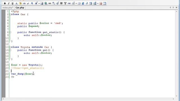180x101 pixels.
Task: Click the blue J JavaScript icon
Action: click(x=87, y=3)
